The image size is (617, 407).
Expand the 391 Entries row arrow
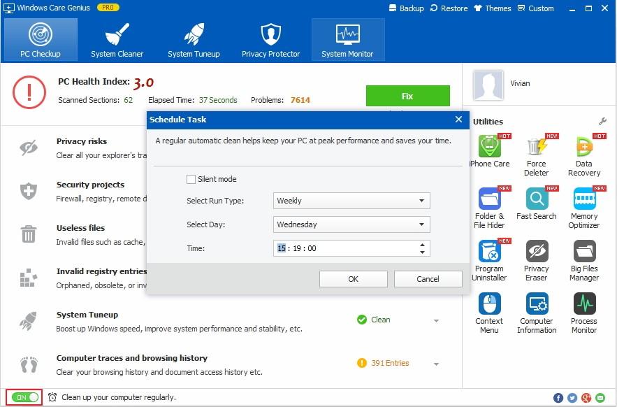click(436, 364)
